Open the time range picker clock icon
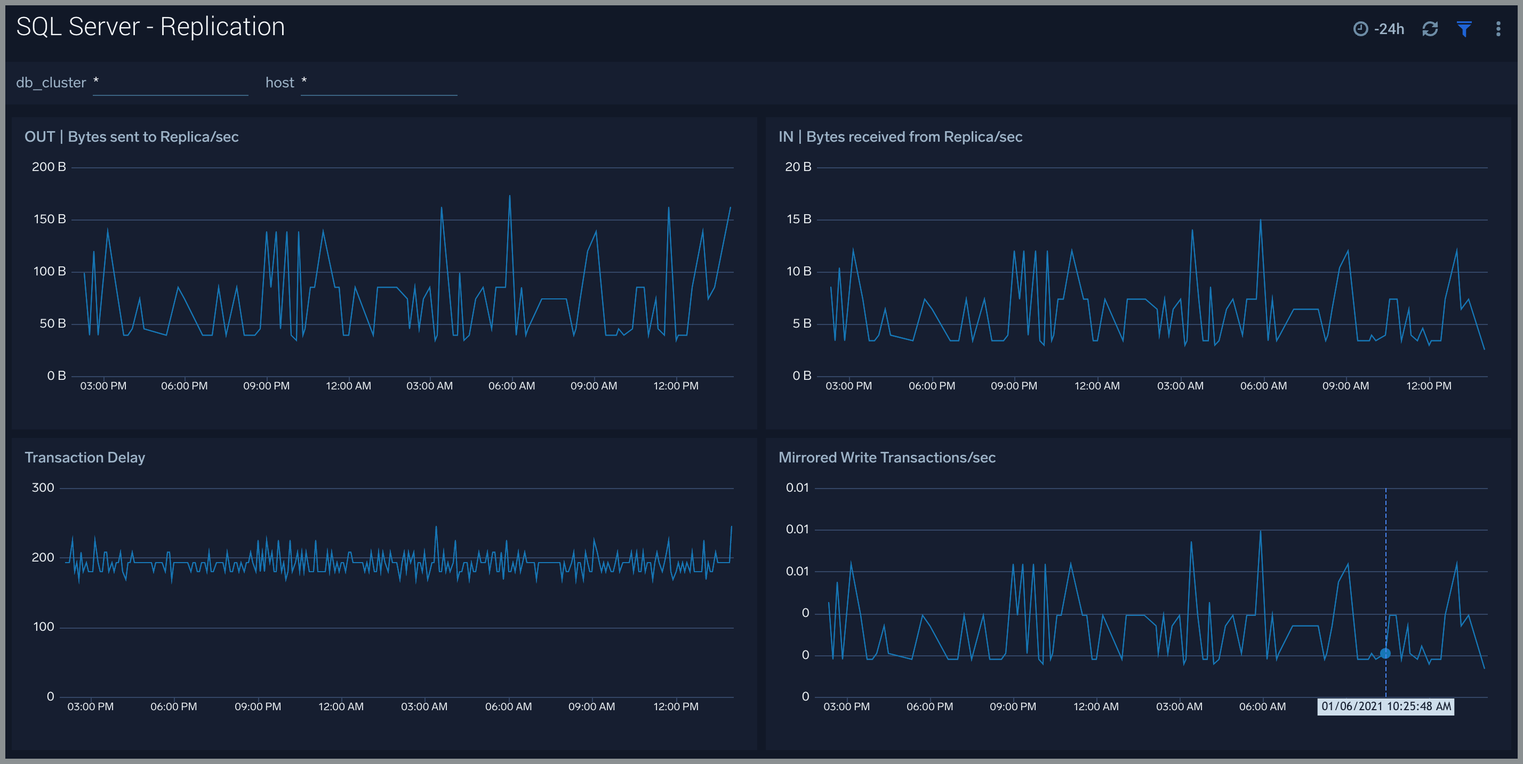Viewport: 1523px width, 764px height. [x=1360, y=28]
